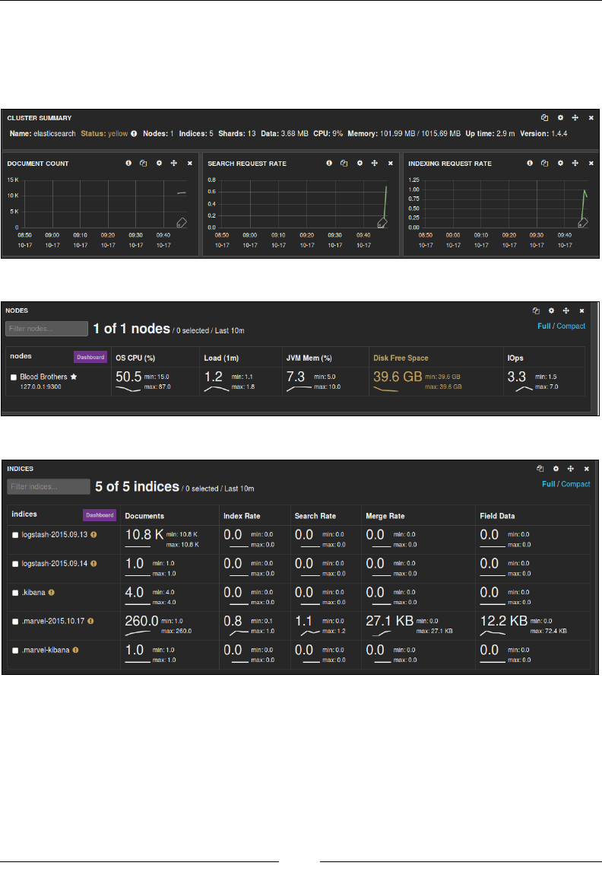
Task: Click the Document Count info icon
Action: [x=128, y=163]
